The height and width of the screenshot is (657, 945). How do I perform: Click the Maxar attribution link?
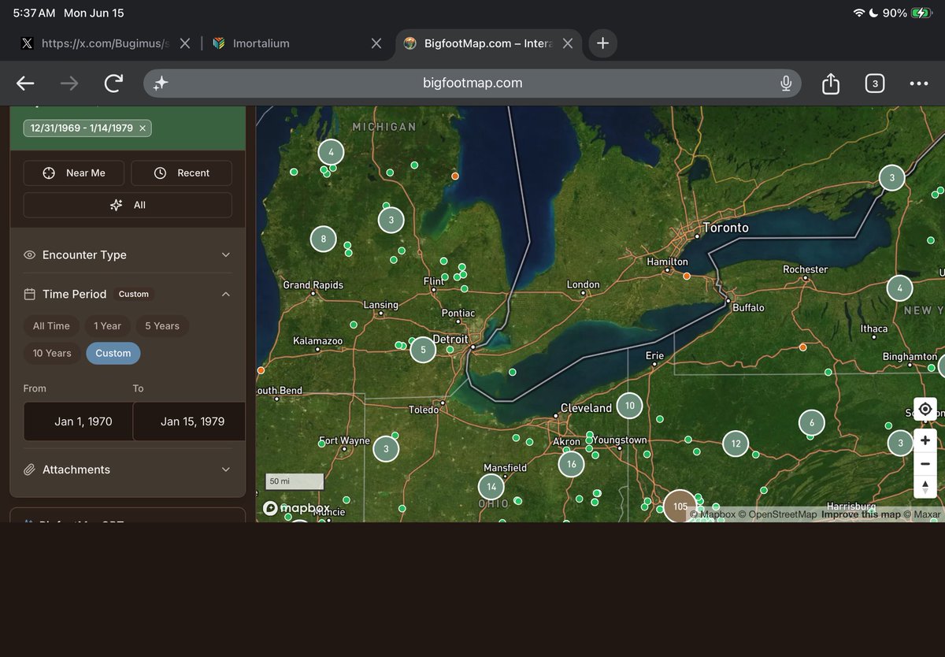[x=921, y=514]
